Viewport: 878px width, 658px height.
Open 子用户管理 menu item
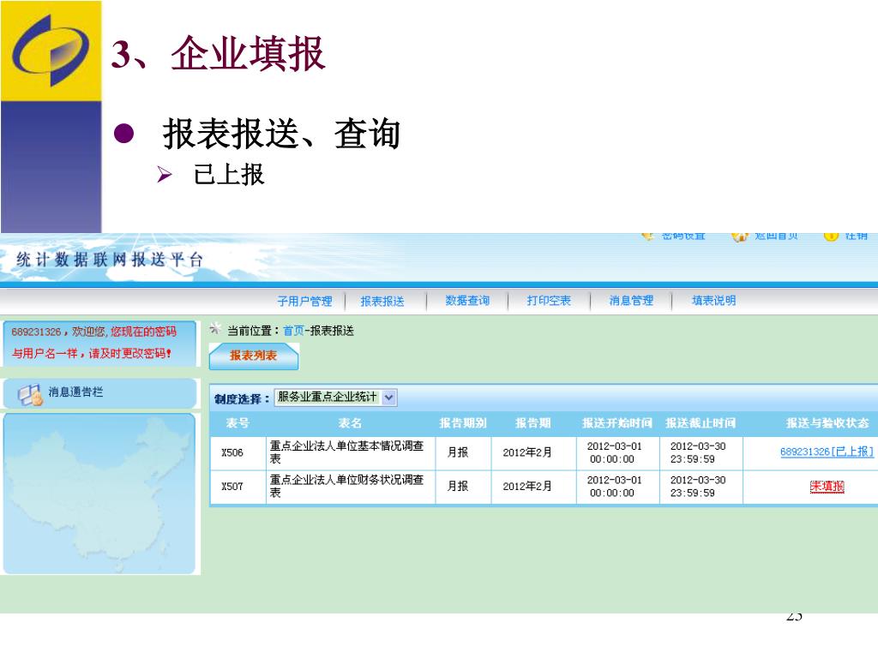[304, 301]
